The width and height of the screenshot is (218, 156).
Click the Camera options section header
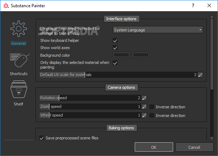pyautogui.click(x=121, y=87)
